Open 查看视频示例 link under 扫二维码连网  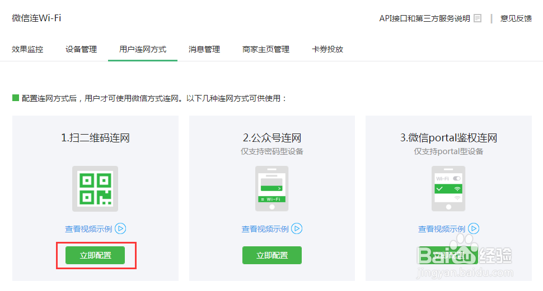[88, 229]
